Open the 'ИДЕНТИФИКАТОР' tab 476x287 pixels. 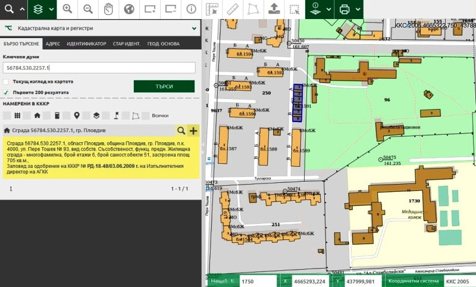click(x=86, y=44)
